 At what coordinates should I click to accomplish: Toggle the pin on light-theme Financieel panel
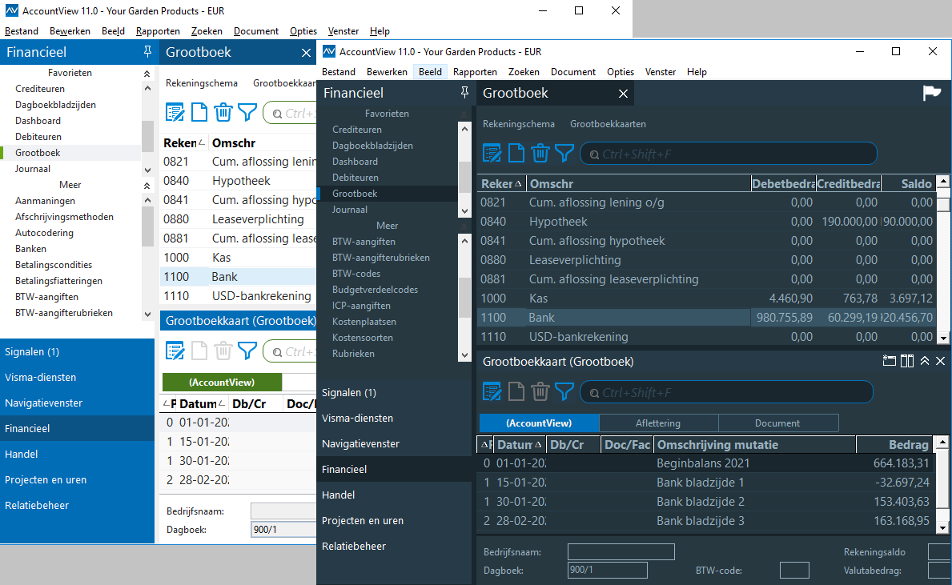[147, 53]
